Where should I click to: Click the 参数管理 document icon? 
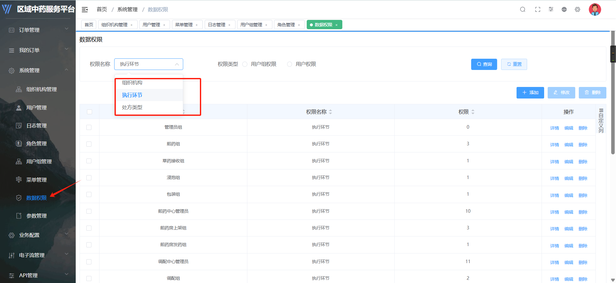(x=19, y=216)
